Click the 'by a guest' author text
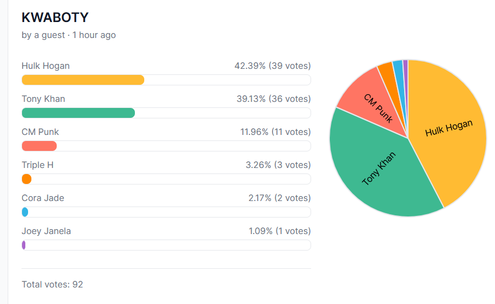The width and height of the screenshot is (495, 304). (42, 35)
